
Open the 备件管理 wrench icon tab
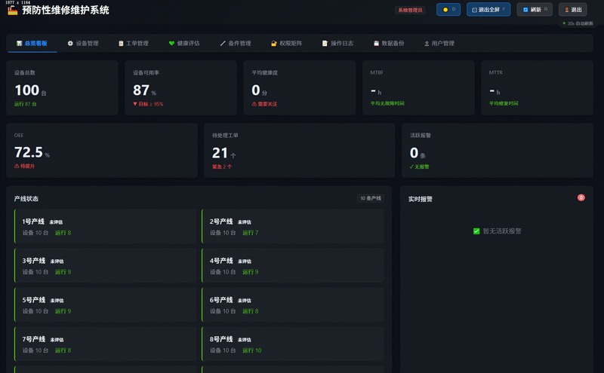236,44
